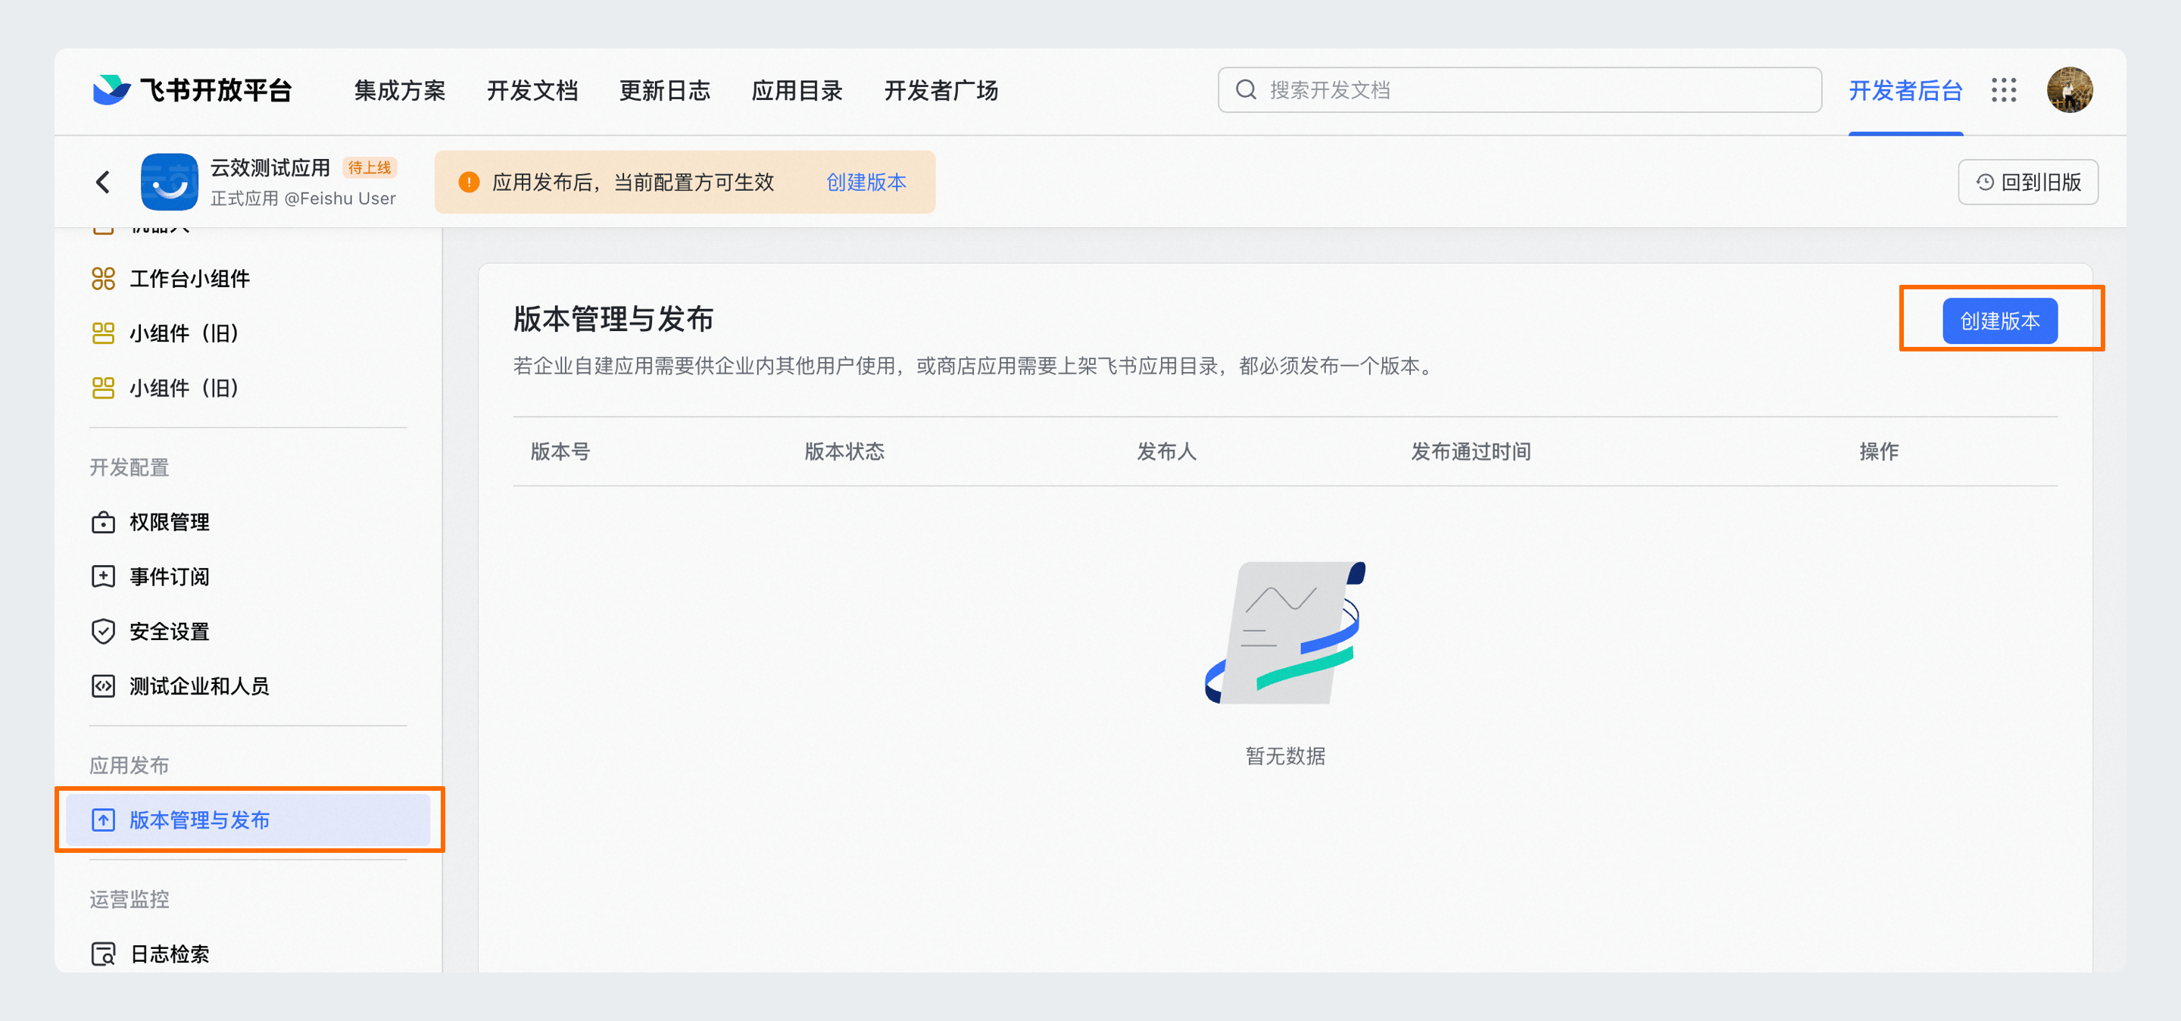Image resolution: width=2181 pixels, height=1021 pixels.
Task: Click the orange warning icon in banner
Action: 468,182
